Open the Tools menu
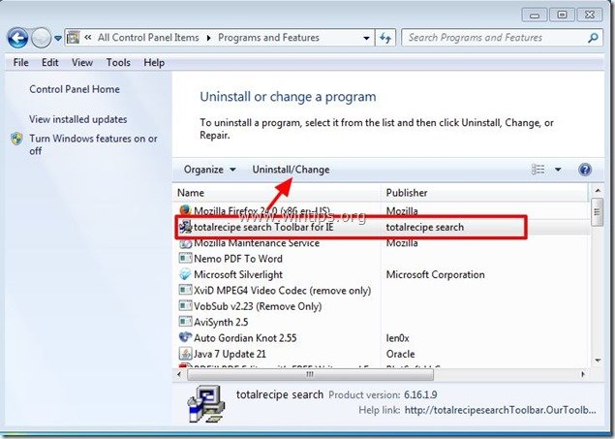The image size is (615, 439). [x=118, y=63]
